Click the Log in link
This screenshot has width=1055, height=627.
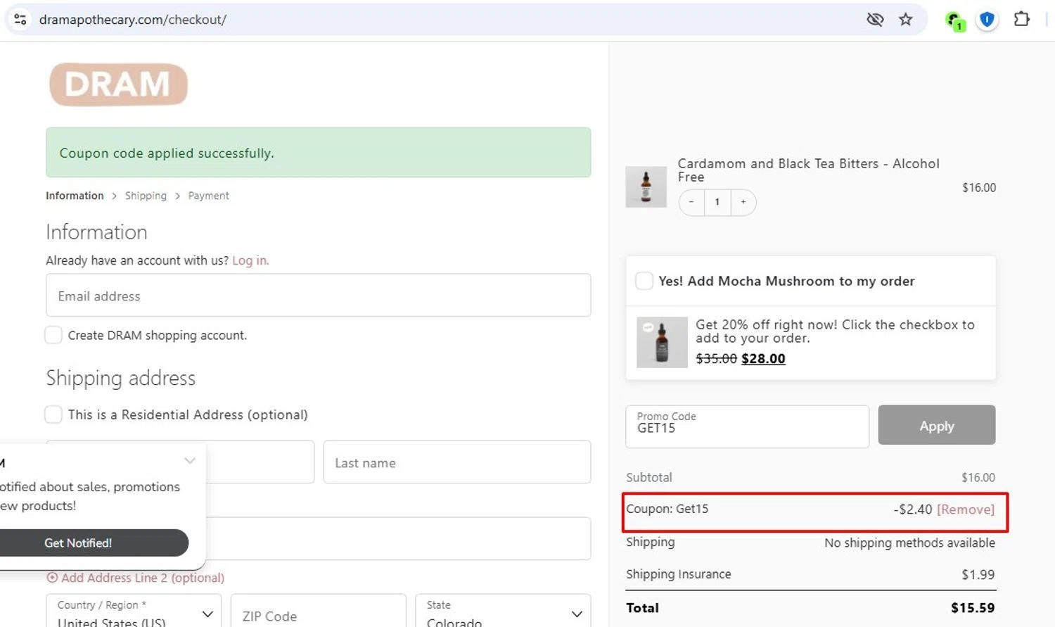[250, 260]
